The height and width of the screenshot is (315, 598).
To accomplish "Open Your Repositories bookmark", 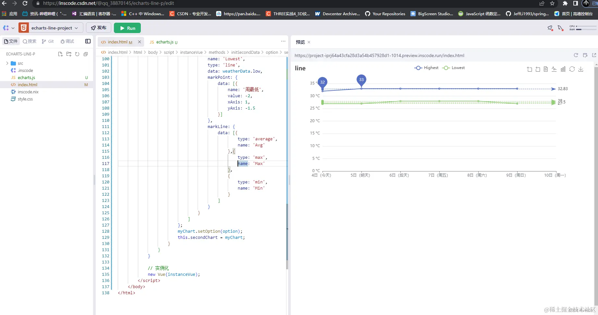I will [385, 14].
